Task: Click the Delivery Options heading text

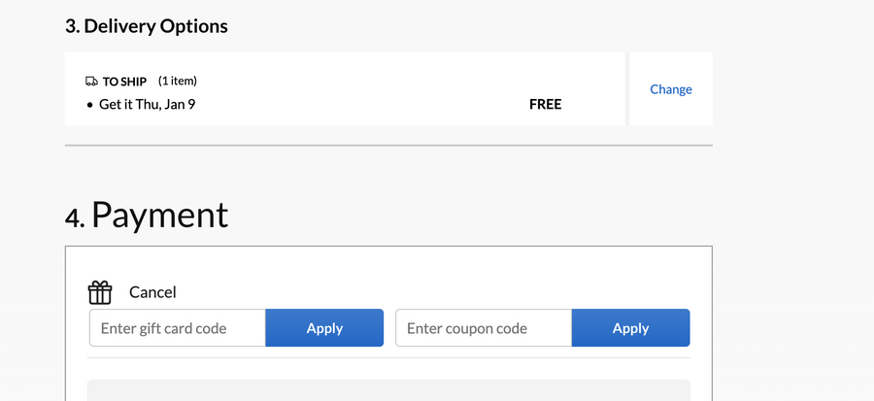Action: 155,26
